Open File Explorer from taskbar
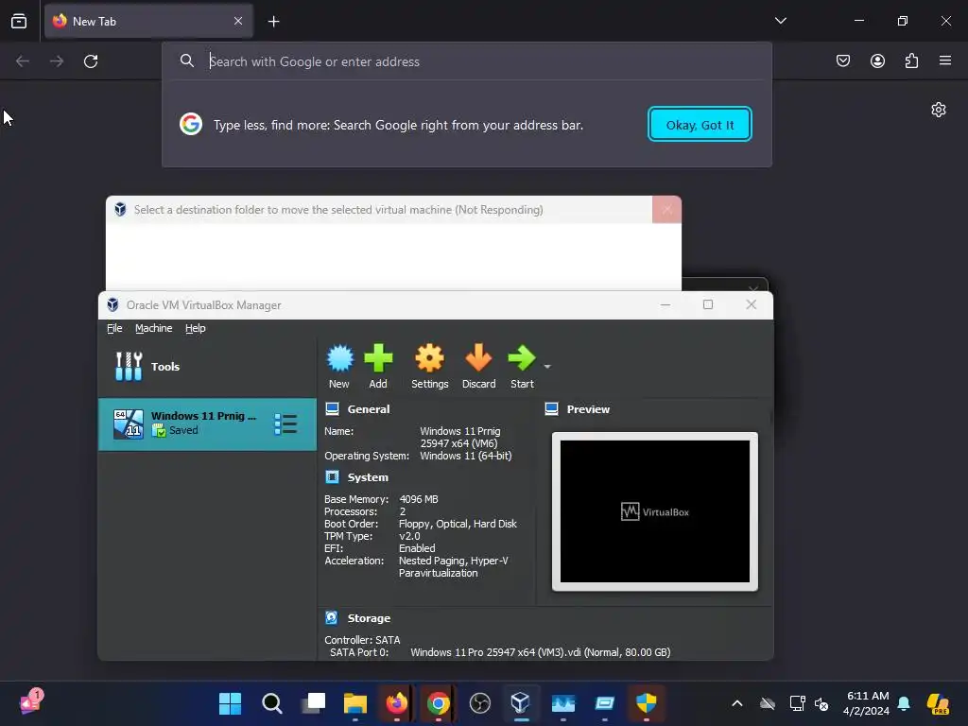The image size is (968, 726). click(355, 703)
